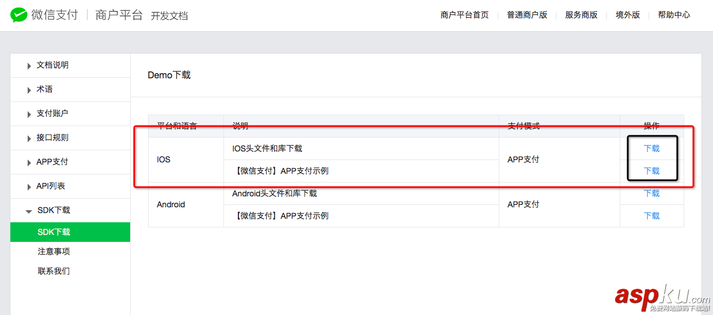Download IOS头文件和库下载
Screen dimensions: 713x315
click(x=651, y=149)
